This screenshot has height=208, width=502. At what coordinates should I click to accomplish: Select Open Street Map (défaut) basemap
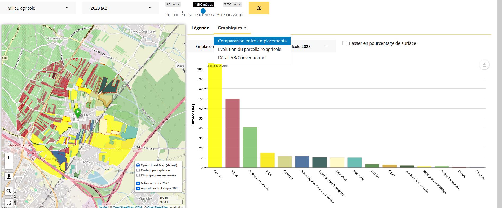coord(138,165)
